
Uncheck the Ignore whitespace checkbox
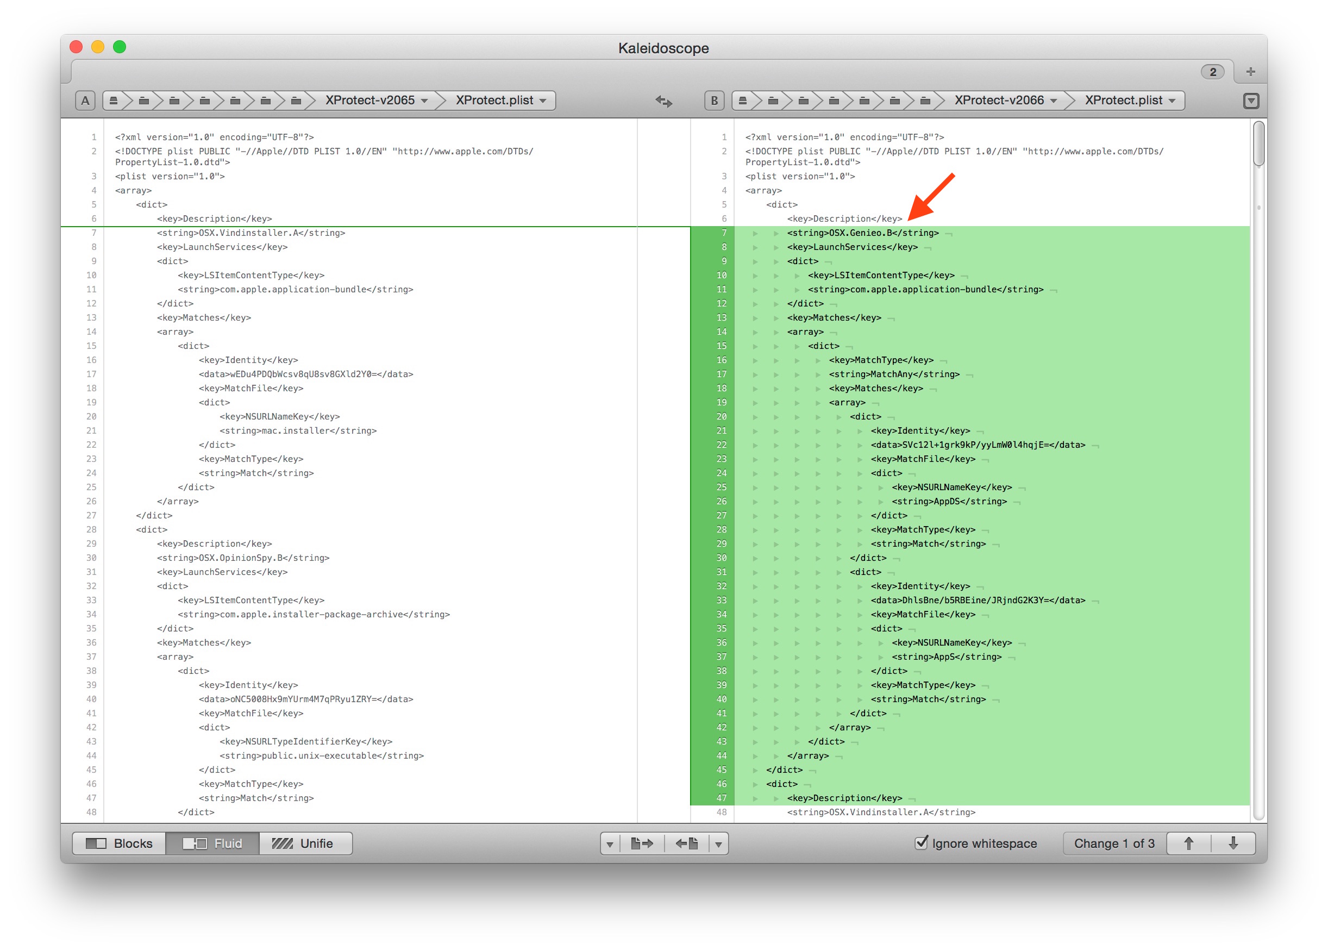point(921,842)
